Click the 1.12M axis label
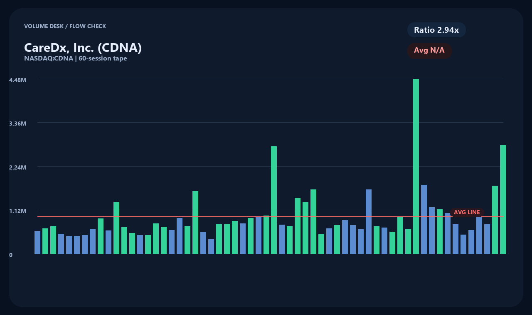The width and height of the screenshot is (532, 315). click(18, 211)
